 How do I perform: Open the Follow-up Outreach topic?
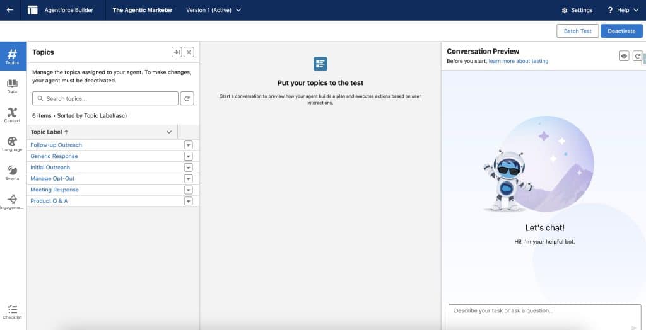pyautogui.click(x=56, y=145)
